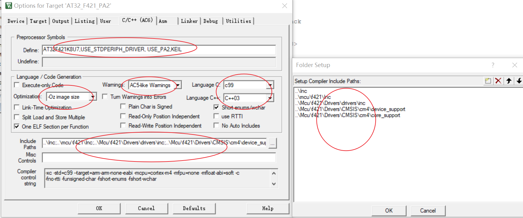This screenshot has height=218, width=523.
Task: Confirm Folder Setup with OK
Action: pos(389,211)
